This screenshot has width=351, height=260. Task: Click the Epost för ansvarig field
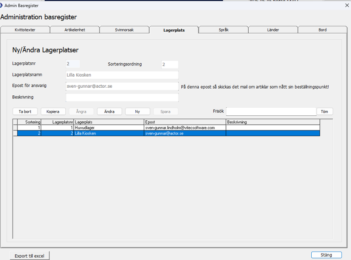[x=122, y=86]
